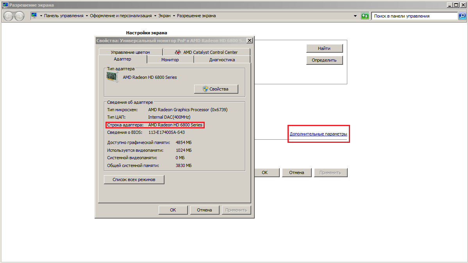Click the control panel search field
Viewport: 468px width, 263px height.
pos(414,16)
